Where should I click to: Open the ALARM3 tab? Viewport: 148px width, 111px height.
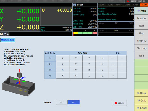point(119,5)
